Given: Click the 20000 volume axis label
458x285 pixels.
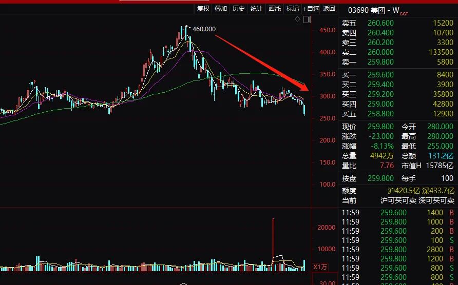Looking at the screenshot, I should click(326, 228).
